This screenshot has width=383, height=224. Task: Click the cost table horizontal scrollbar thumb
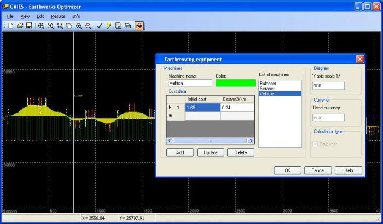click(x=210, y=140)
